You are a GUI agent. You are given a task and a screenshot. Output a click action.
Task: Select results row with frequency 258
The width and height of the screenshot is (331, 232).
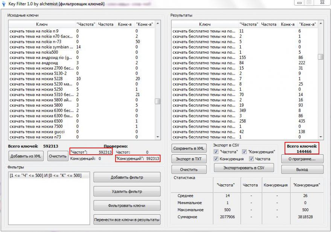click(x=245, y=121)
